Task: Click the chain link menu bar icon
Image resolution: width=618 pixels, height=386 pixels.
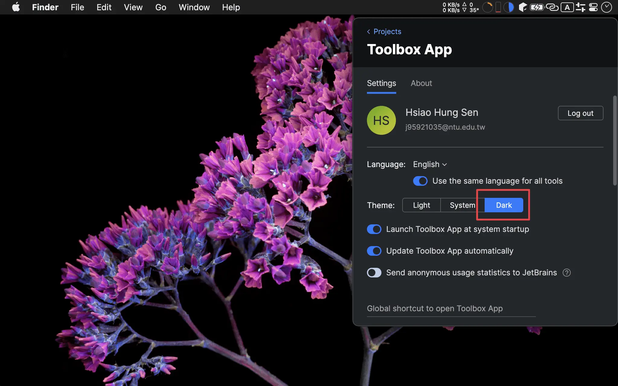Action: [552, 7]
